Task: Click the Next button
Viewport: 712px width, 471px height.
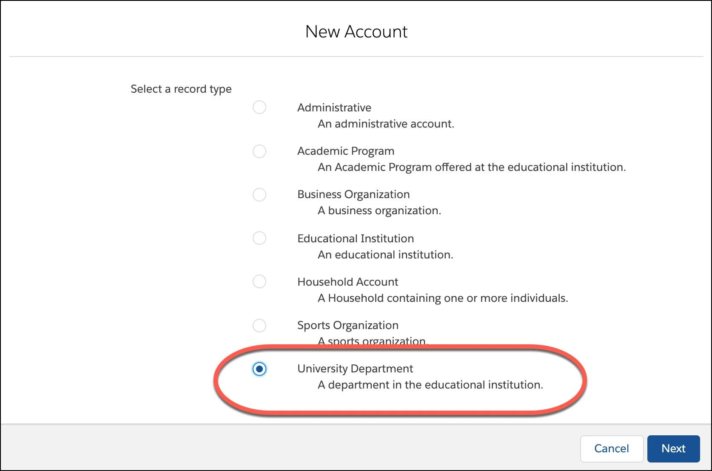Action: 673,448
